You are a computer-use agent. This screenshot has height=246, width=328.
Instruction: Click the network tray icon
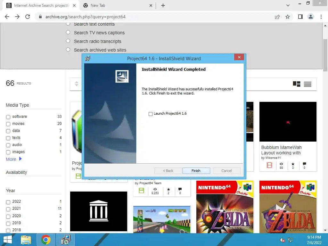click(290, 240)
